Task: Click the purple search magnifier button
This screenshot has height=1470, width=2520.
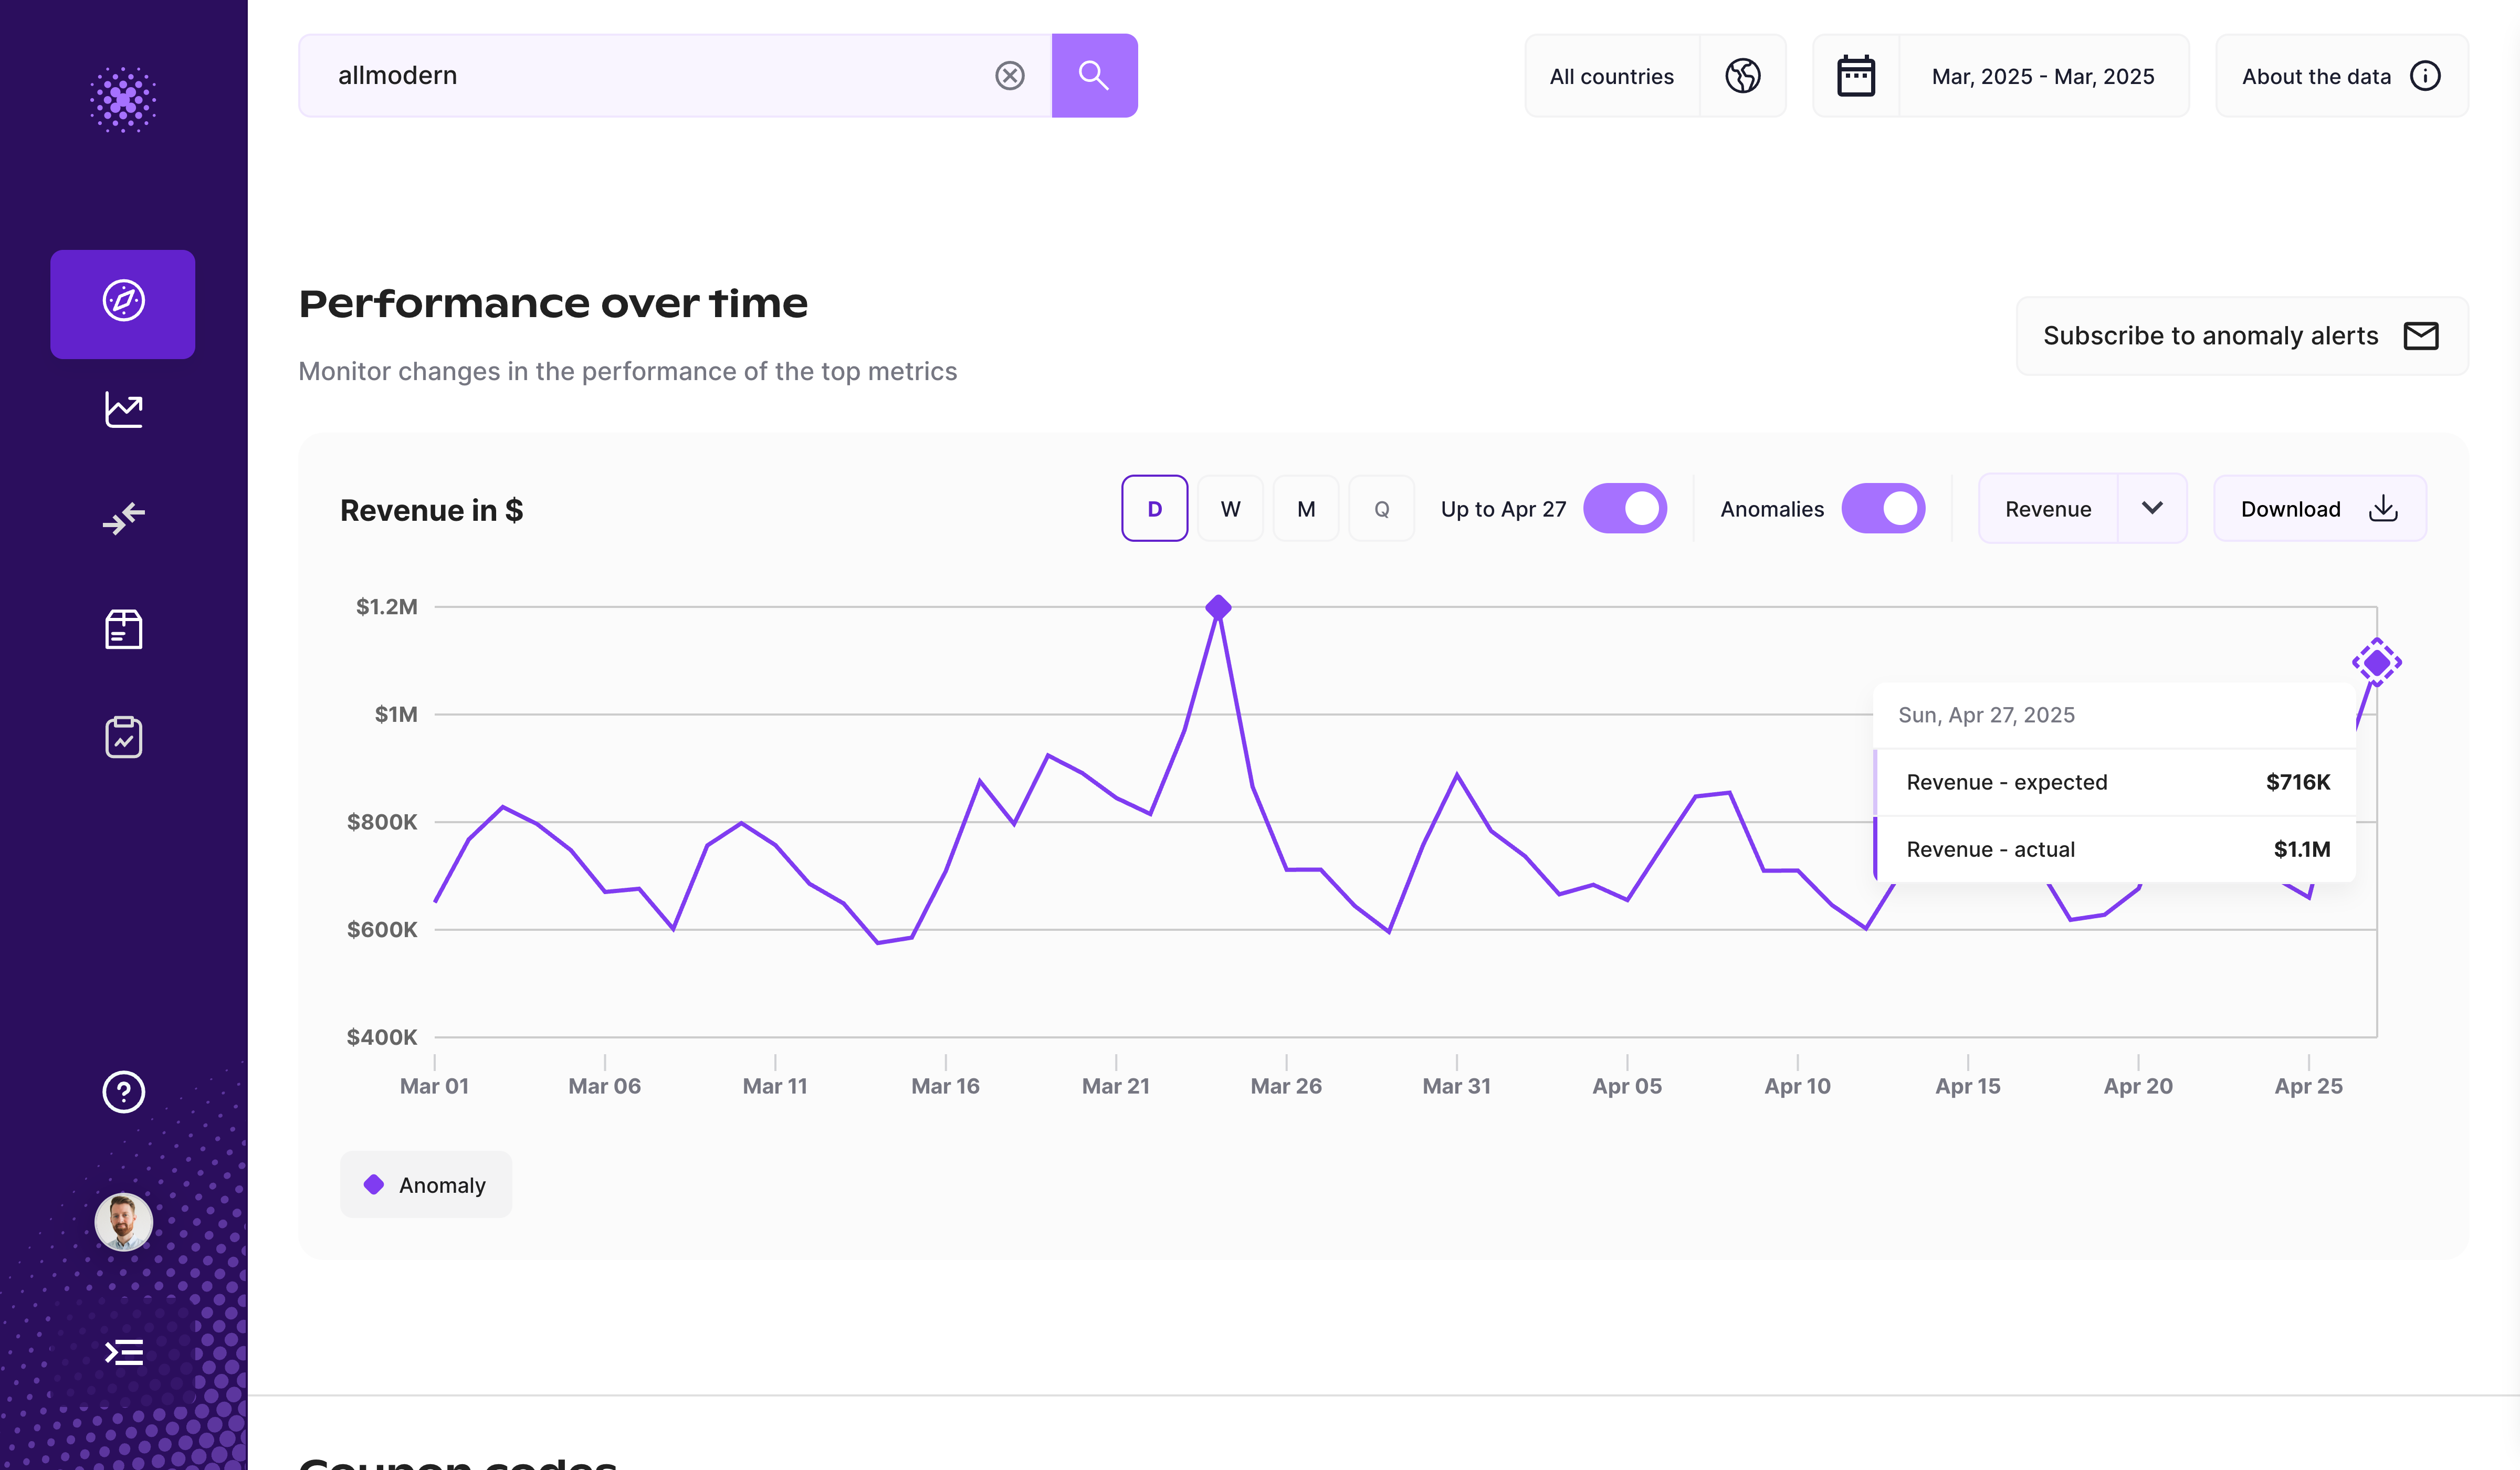Action: tap(1094, 76)
